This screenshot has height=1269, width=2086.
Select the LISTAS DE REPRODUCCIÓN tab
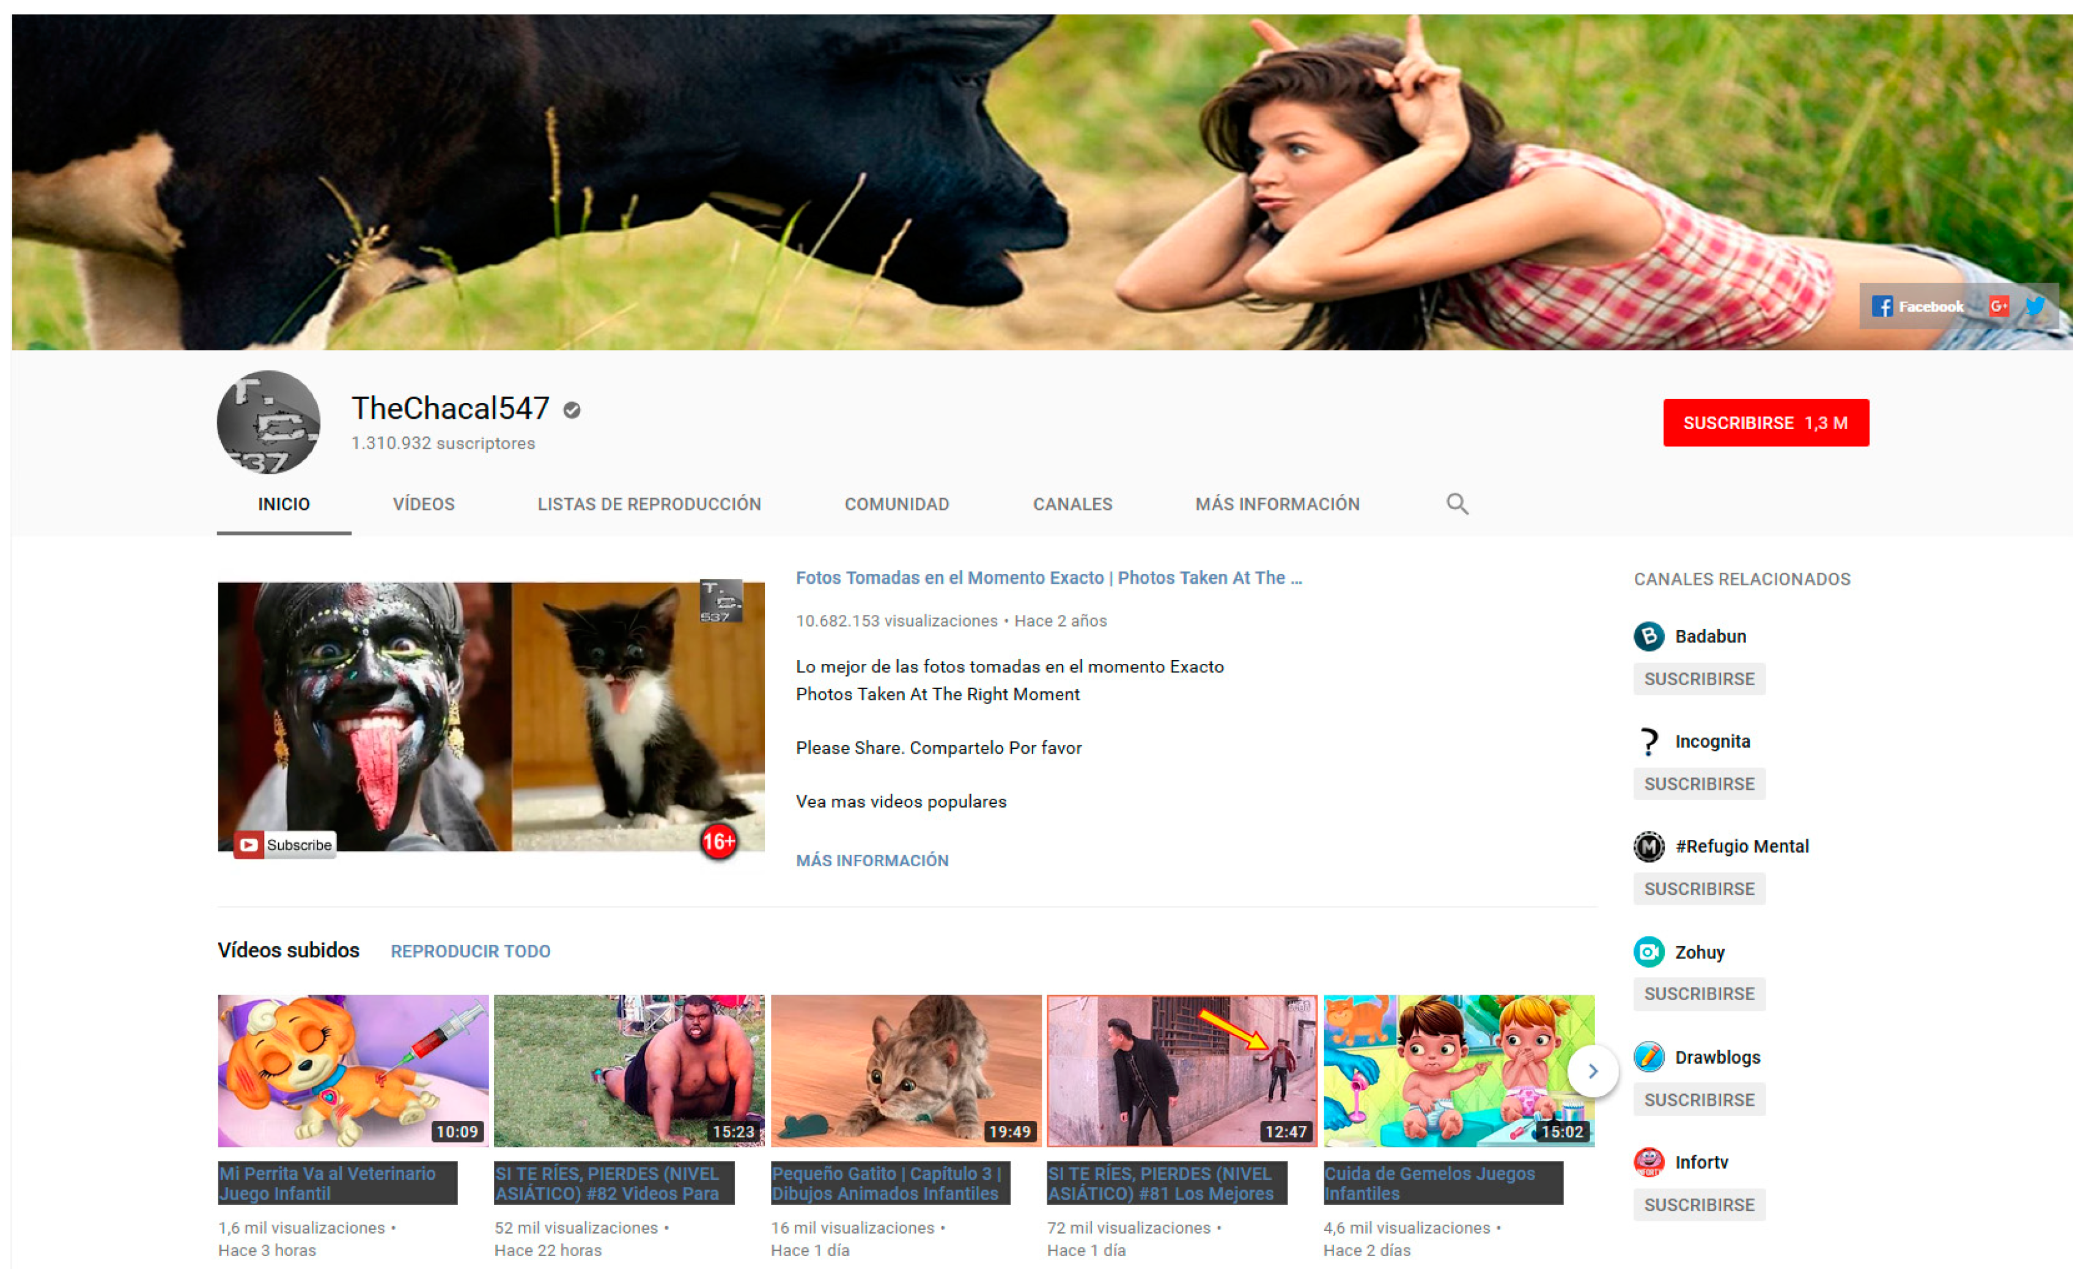649,504
